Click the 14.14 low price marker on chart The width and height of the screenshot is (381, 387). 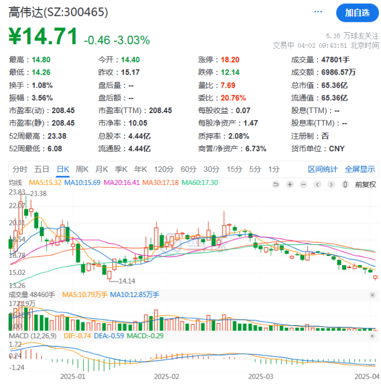point(127,281)
